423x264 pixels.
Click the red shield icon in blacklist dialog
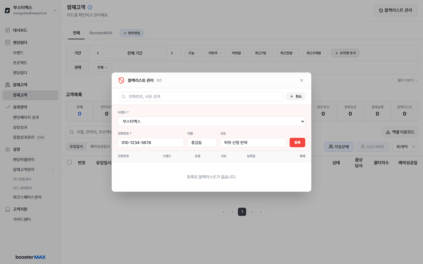point(121,80)
